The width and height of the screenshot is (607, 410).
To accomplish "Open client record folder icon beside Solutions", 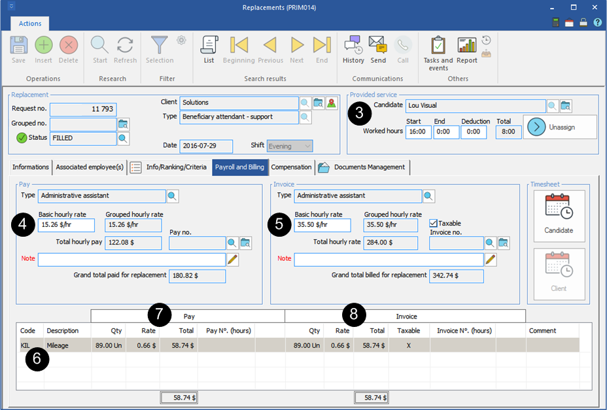I will click(x=319, y=103).
